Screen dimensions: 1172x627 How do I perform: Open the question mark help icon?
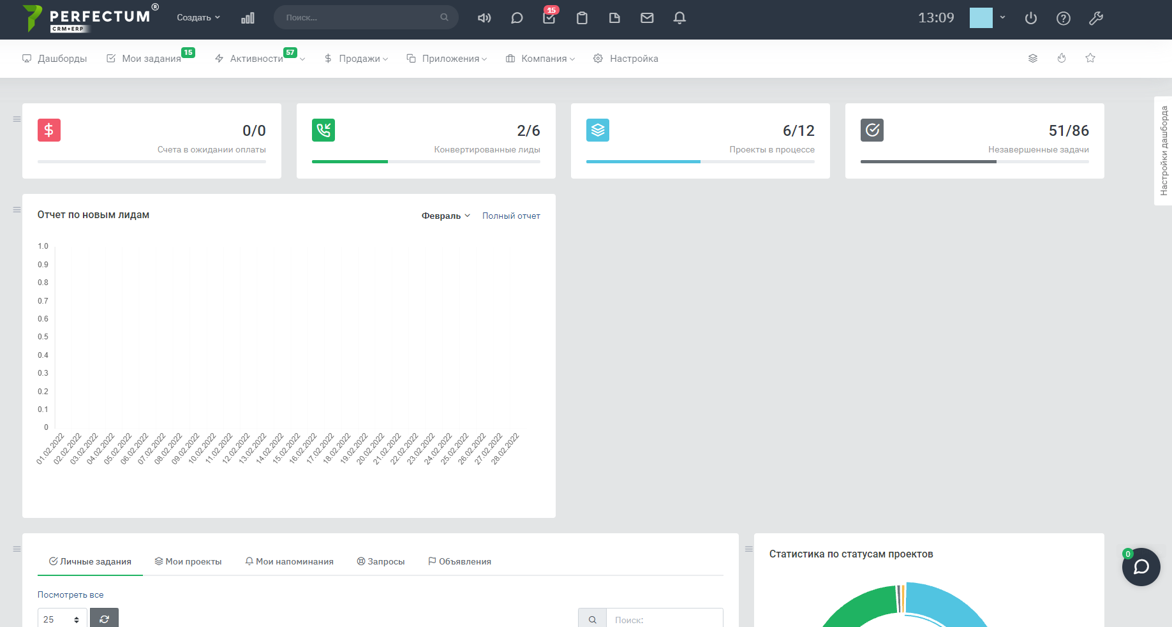pos(1063,18)
